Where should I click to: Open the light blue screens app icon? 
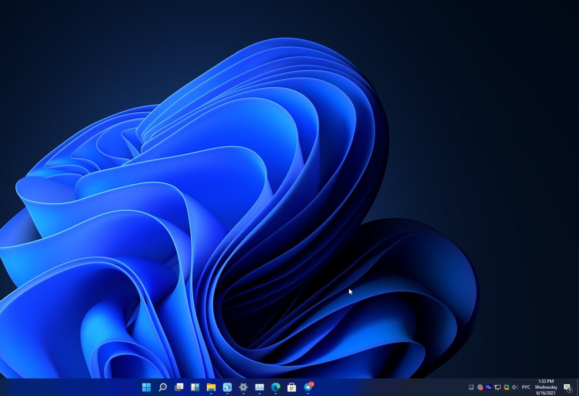click(227, 387)
